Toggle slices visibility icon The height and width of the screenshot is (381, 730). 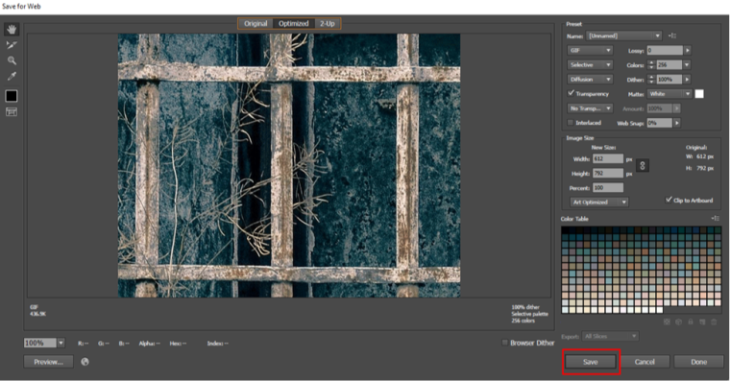click(12, 111)
